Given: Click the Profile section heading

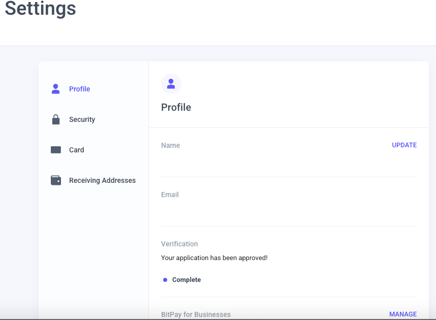Looking at the screenshot, I should point(176,107).
